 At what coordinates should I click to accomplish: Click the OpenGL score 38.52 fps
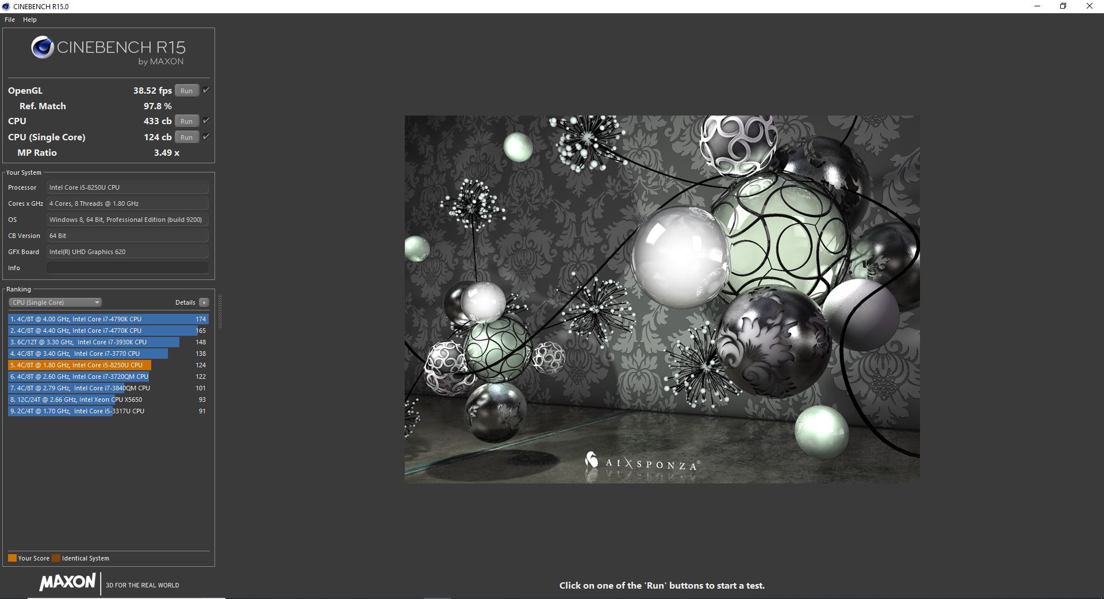click(152, 91)
